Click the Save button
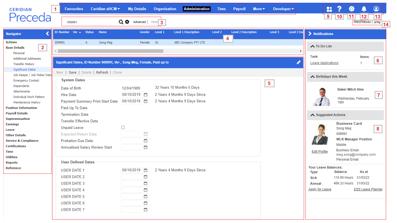 coord(73,73)
